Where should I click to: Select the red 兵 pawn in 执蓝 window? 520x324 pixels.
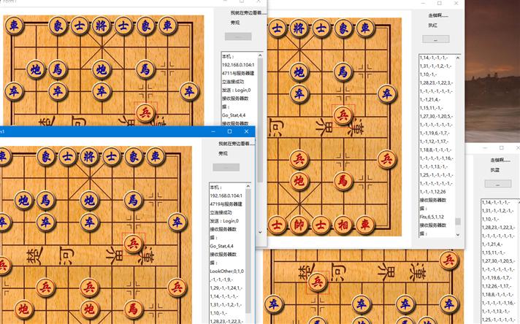coord(316,282)
